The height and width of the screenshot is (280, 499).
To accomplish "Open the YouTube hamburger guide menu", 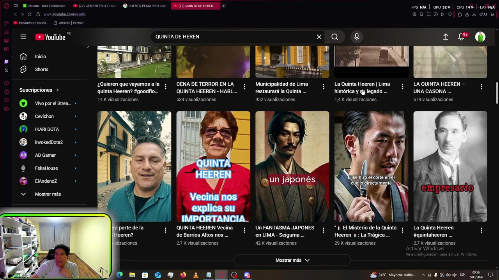I will point(23,37).
